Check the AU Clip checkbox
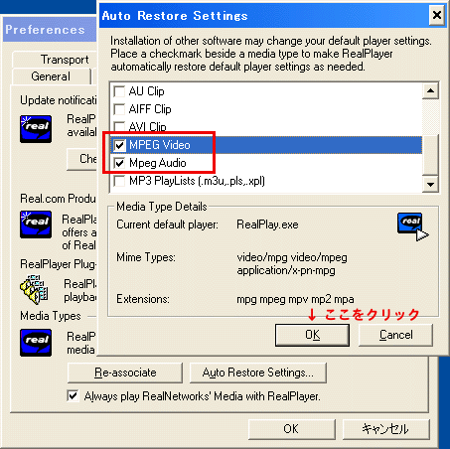The image size is (450, 449). pyautogui.click(x=119, y=91)
